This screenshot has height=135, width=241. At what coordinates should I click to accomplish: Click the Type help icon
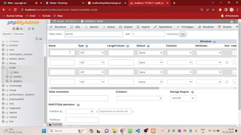pos(87,46)
